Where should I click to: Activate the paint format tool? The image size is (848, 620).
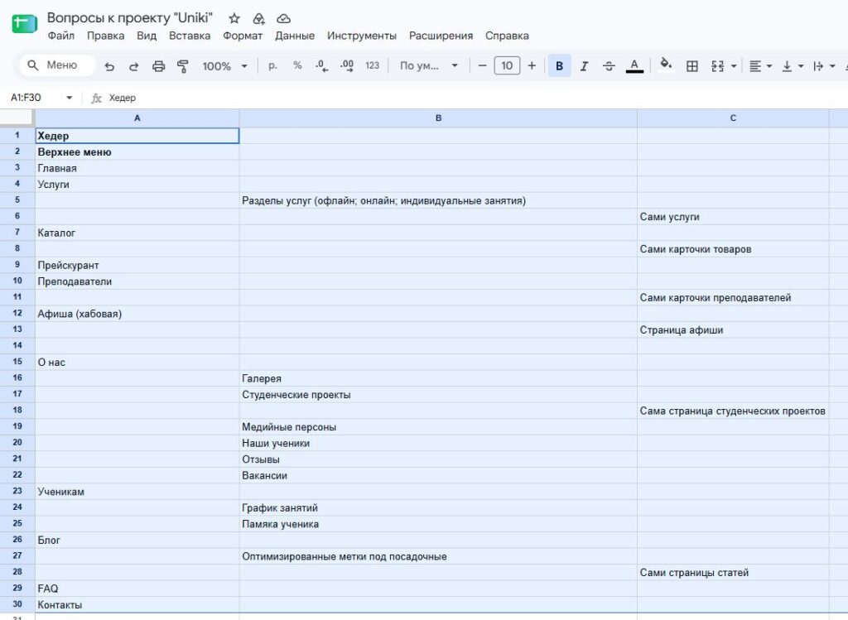[x=183, y=66]
